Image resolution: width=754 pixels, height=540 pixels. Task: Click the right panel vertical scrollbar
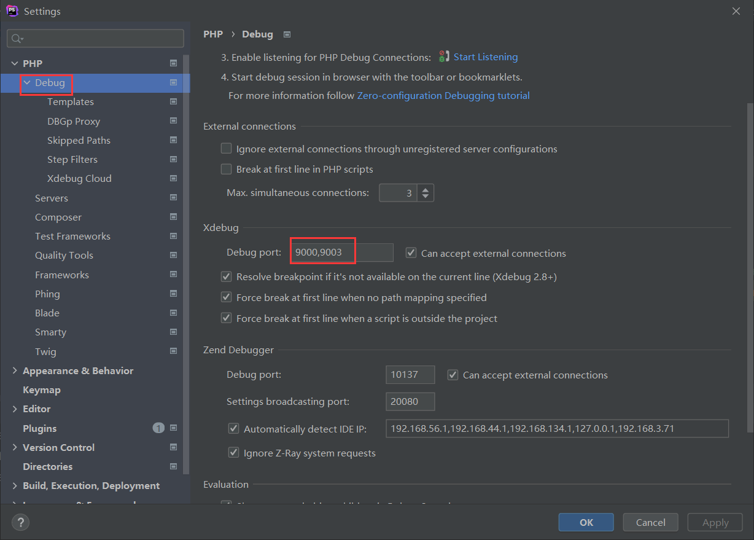(x=750, y=267)
